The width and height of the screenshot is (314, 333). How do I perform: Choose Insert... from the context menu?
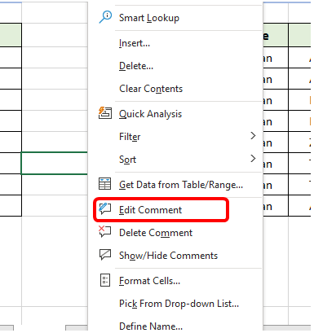click(135, 43)
